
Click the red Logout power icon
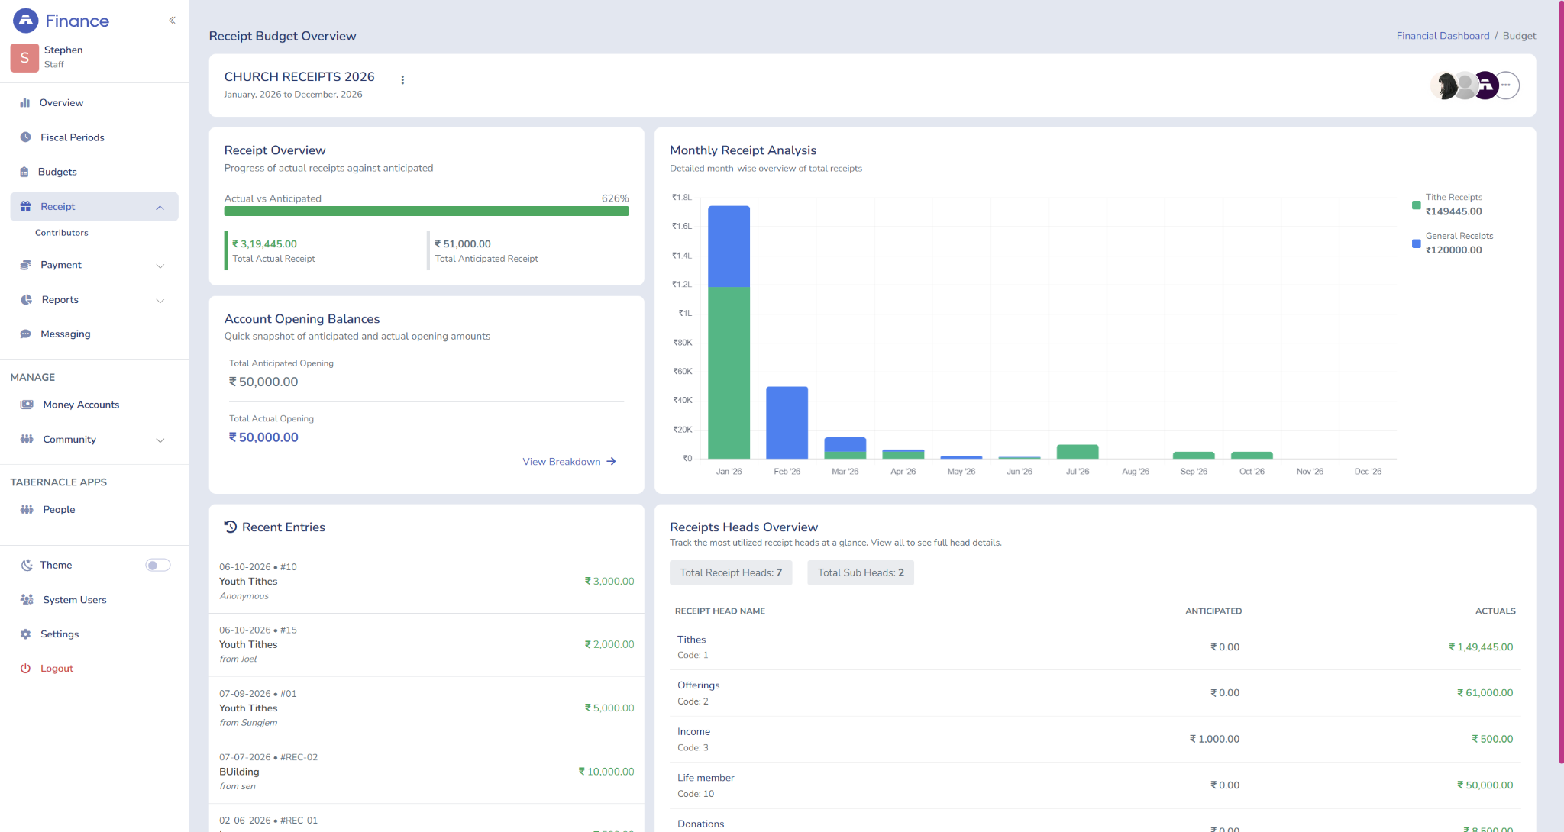tap(25, 669)
